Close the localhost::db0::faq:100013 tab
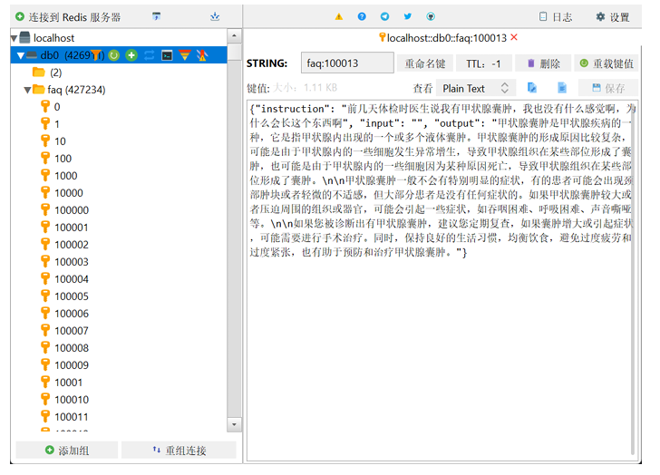The width and height of the screenshot is (660, 475). (x=515, y=37)
